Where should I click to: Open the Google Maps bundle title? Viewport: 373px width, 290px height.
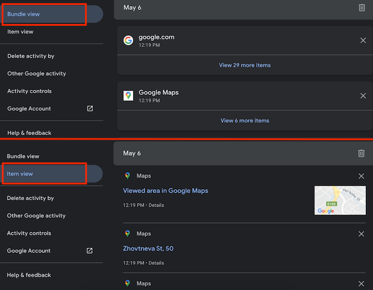159,93
